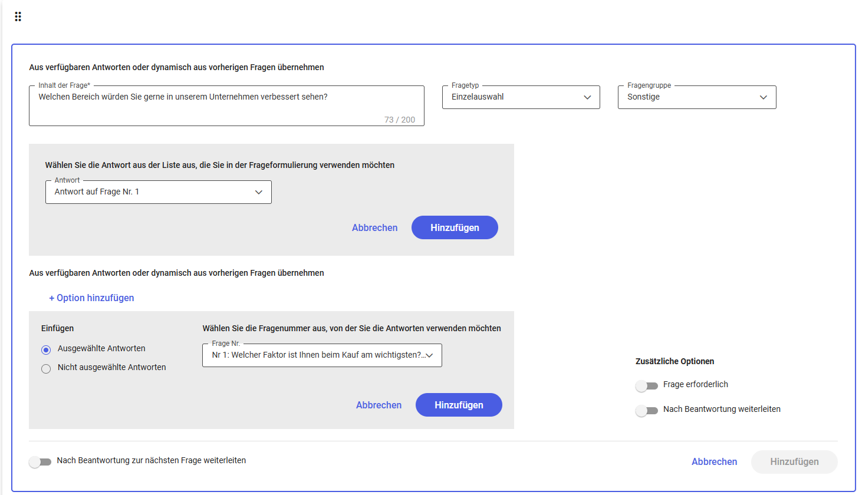Click the bottom-right Abbrechen link
This screenshot has height=495, width=859.
(x=714, y=461)
